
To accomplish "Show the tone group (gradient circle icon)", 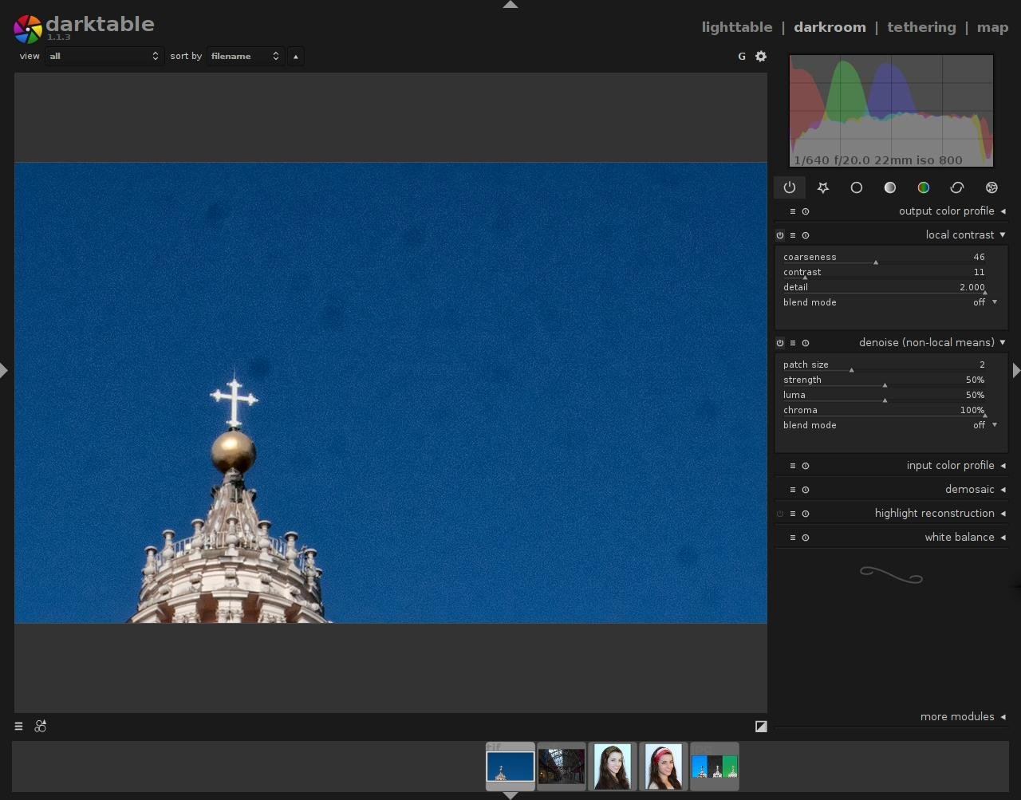I will coord(890,187).
